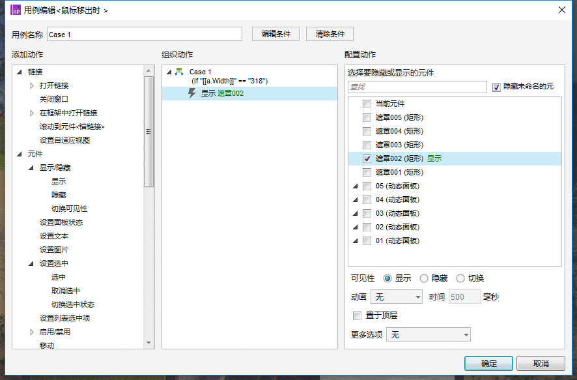Add the 设置图片 action
The image size is (577, 380).
53,250
